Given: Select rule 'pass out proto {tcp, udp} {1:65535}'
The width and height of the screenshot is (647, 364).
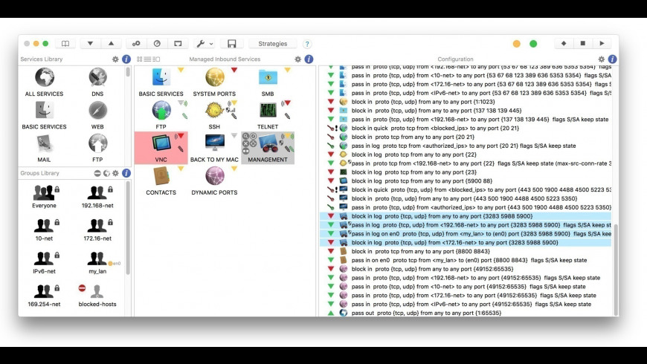Looking at the screenshot, I should (x=466, y=313).
